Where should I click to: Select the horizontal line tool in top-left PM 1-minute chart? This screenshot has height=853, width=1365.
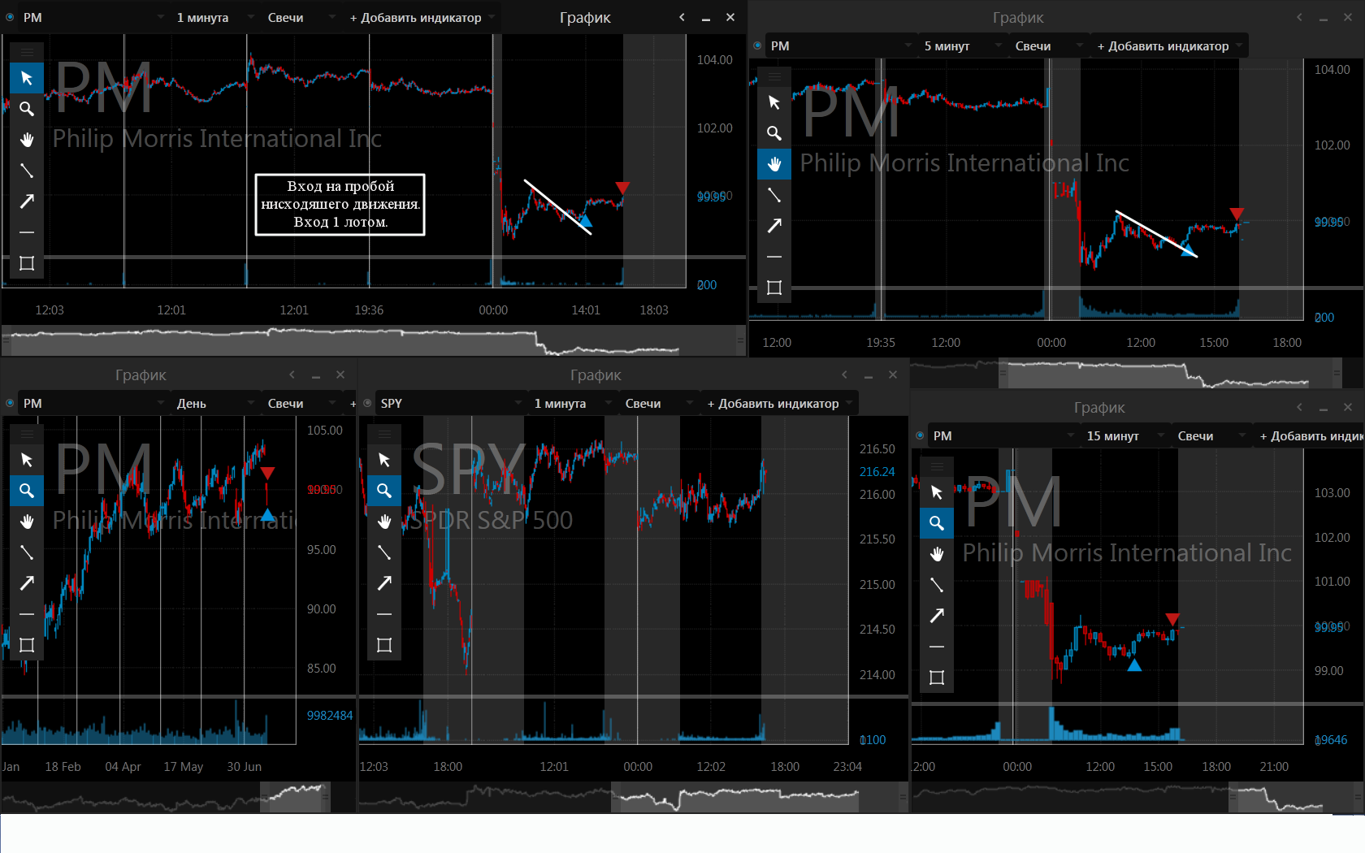tap(27, 232)
